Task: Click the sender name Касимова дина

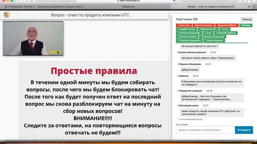Action: coord(189,106)
